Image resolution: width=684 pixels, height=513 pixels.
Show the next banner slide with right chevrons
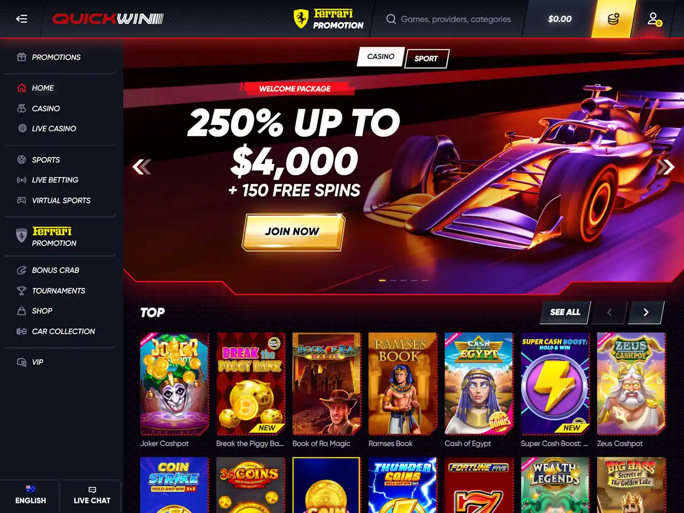point(666,167)
